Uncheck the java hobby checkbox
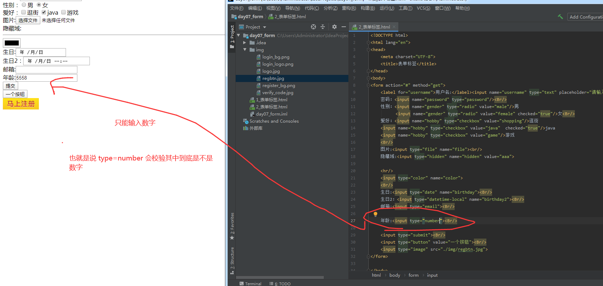Viewport: 603px width, 286px height. tap(44, 12)
